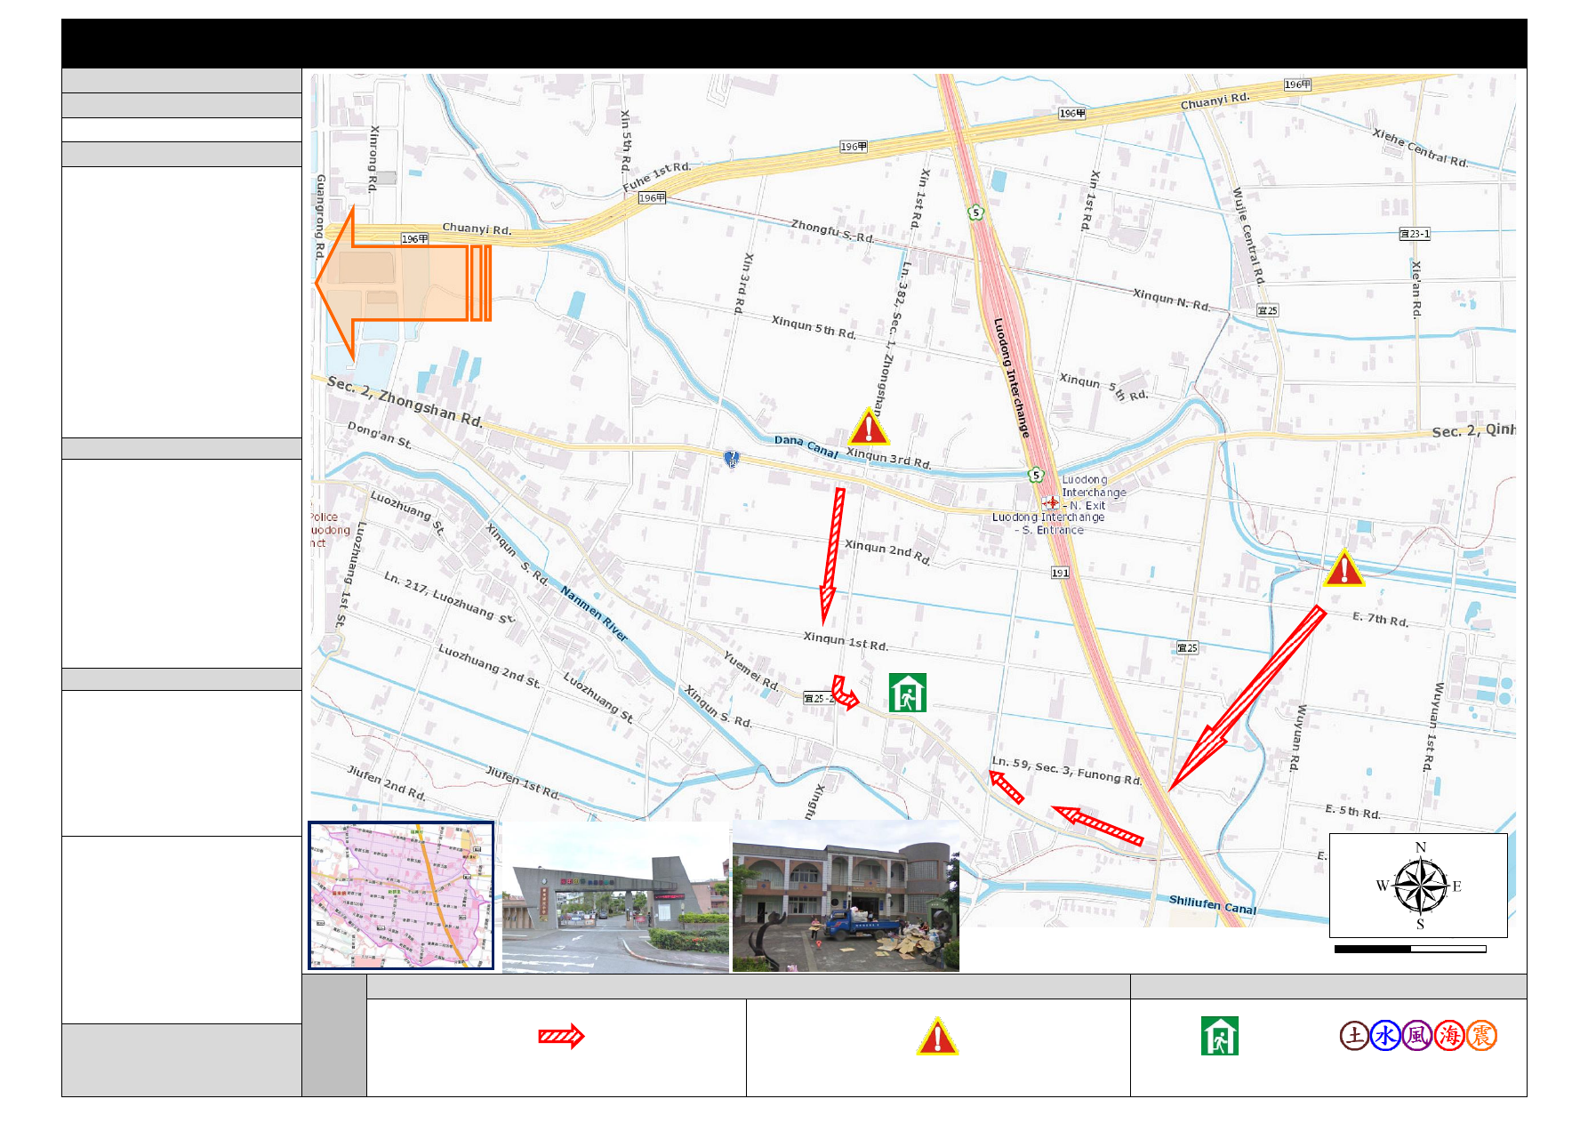The height and width of the screenshot is (1123, 1588).
Task: Click the warning triangle in the legend
Action: pos(937,1037)
